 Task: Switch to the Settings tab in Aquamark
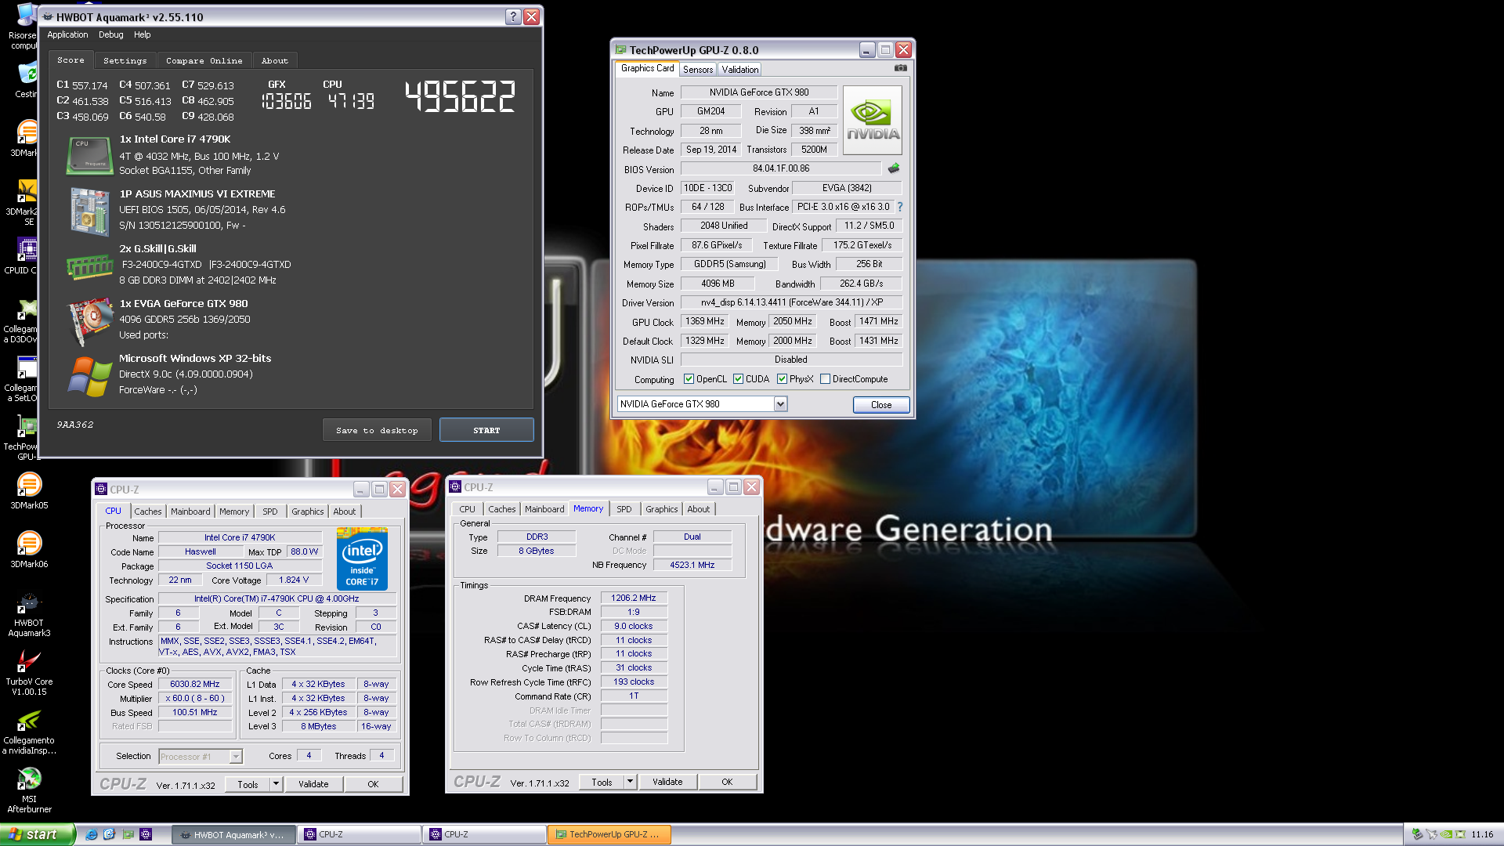pos(125,60)
